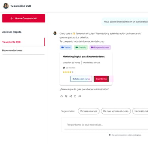Click the thumbs down feedback icon
Image resolution: width=148 pixels, height=144 pixels.
66,96
